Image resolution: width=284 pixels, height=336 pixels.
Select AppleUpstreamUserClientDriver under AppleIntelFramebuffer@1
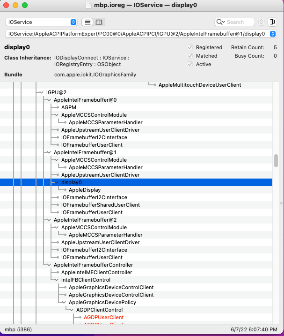point(136,175)
